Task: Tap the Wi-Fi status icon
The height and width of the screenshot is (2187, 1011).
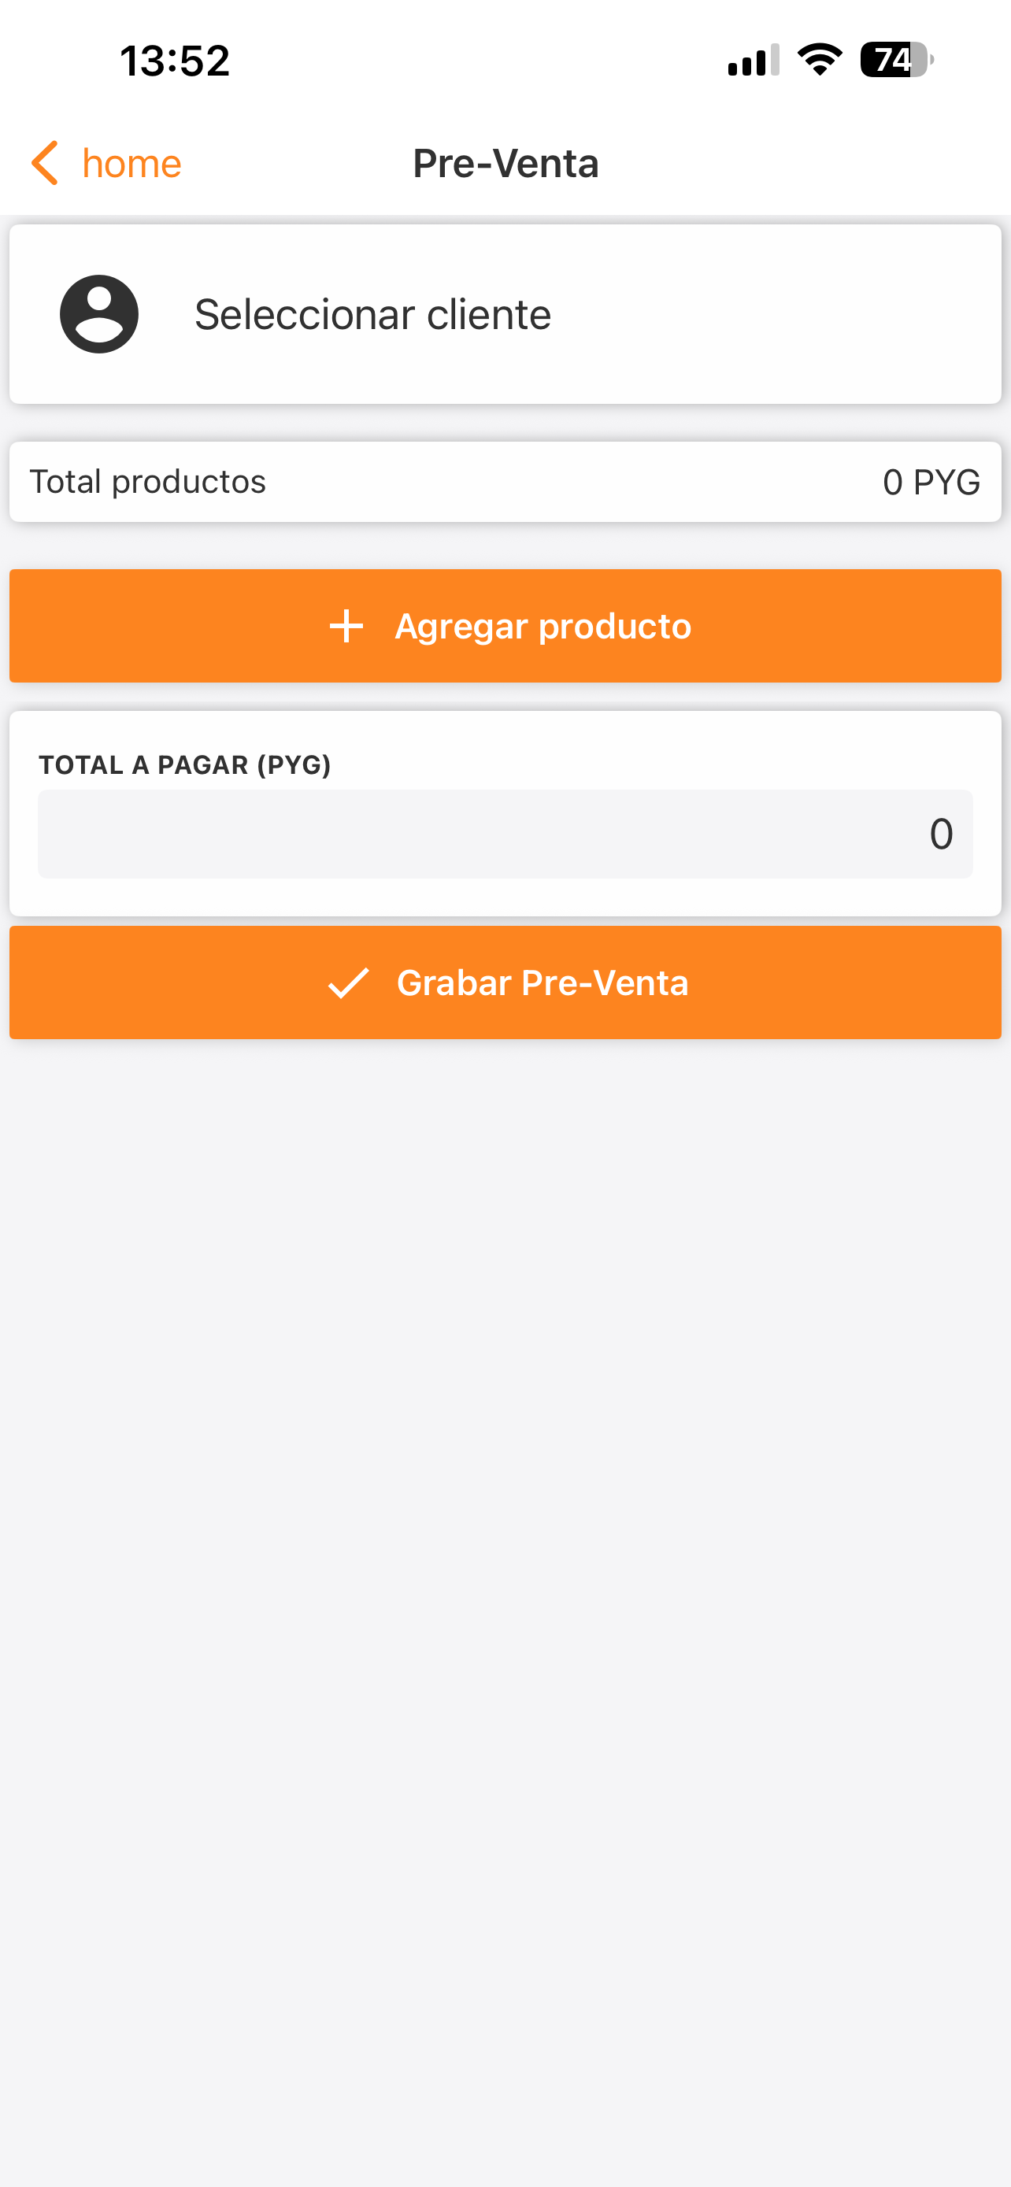Action: pyautogui.click(x=819, y=59)
